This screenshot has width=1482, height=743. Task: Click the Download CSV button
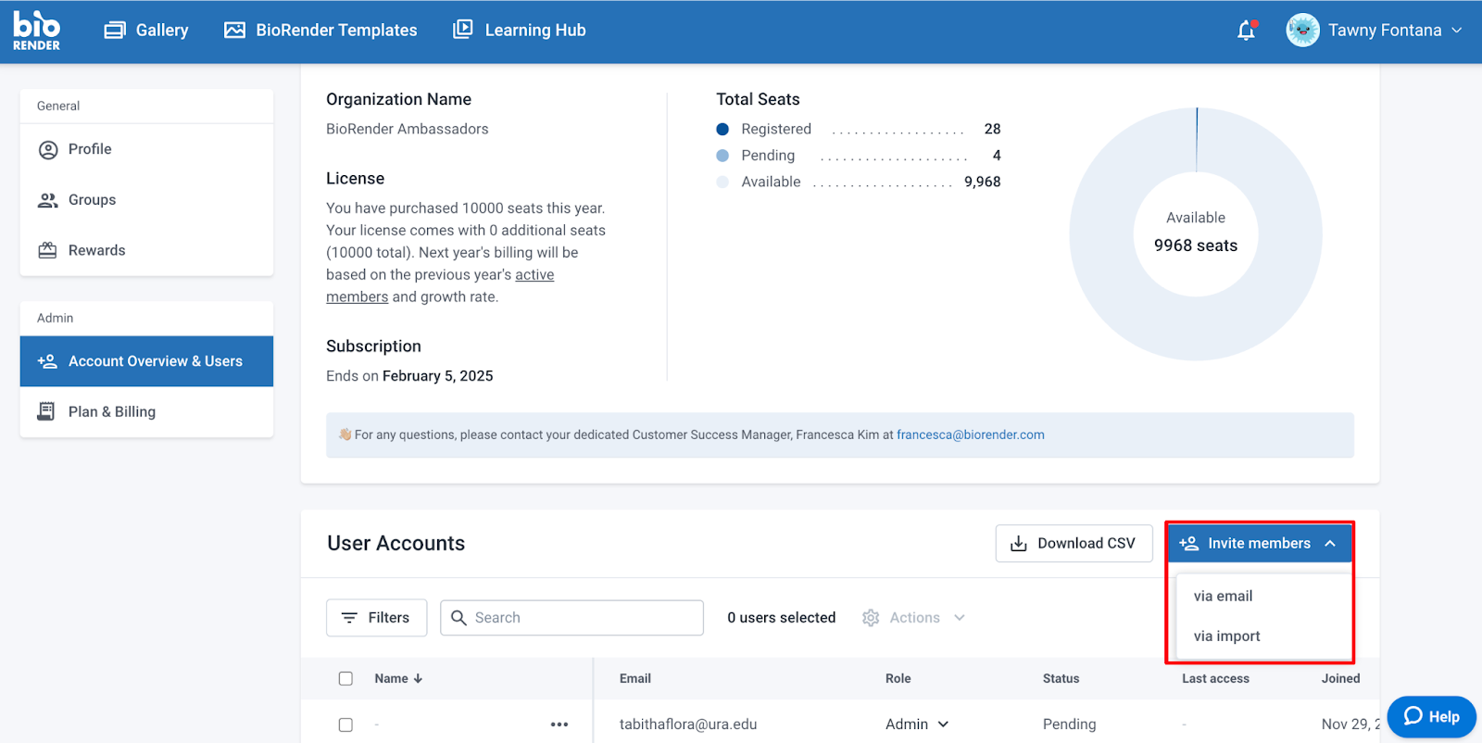1074,544
